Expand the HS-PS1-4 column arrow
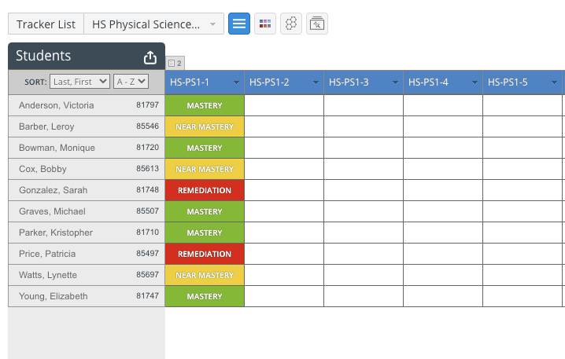Screen dimensions: 565x359 tap(475, 82)
